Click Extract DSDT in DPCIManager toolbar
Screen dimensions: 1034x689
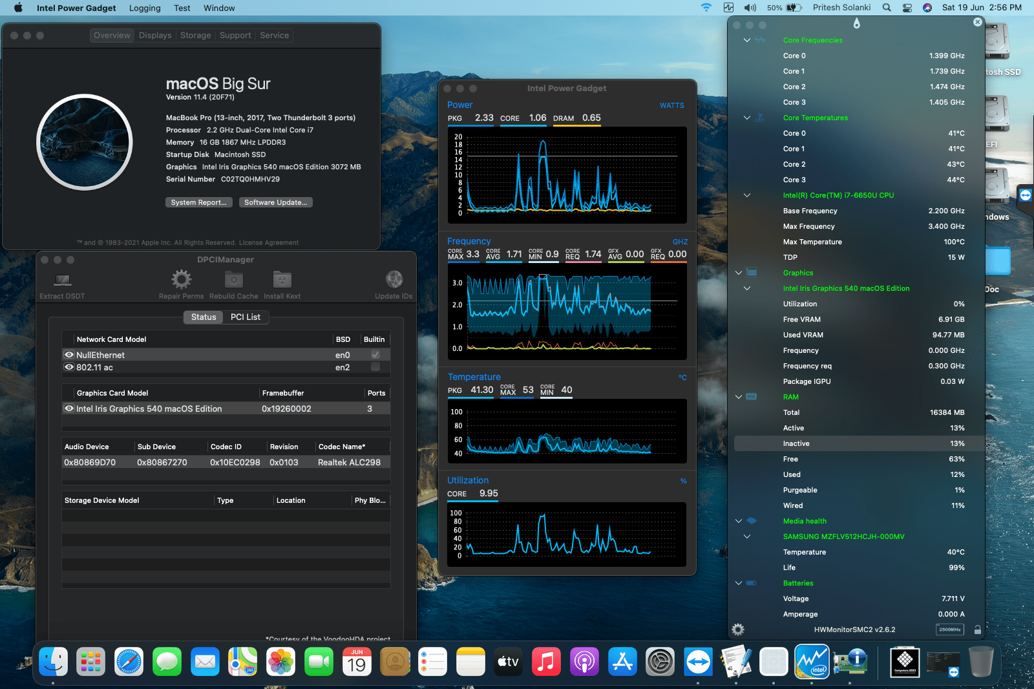point(62,285)
